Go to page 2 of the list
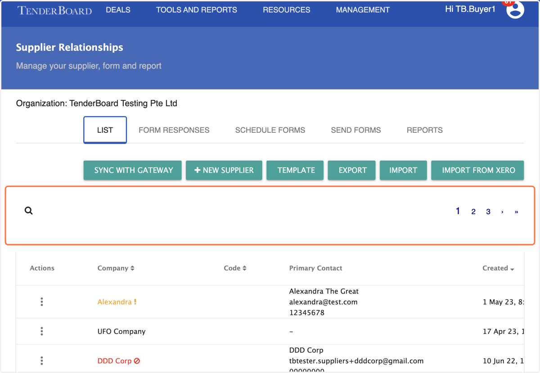Viewport: 540px width, 373px height. click(x=473, y=211)
